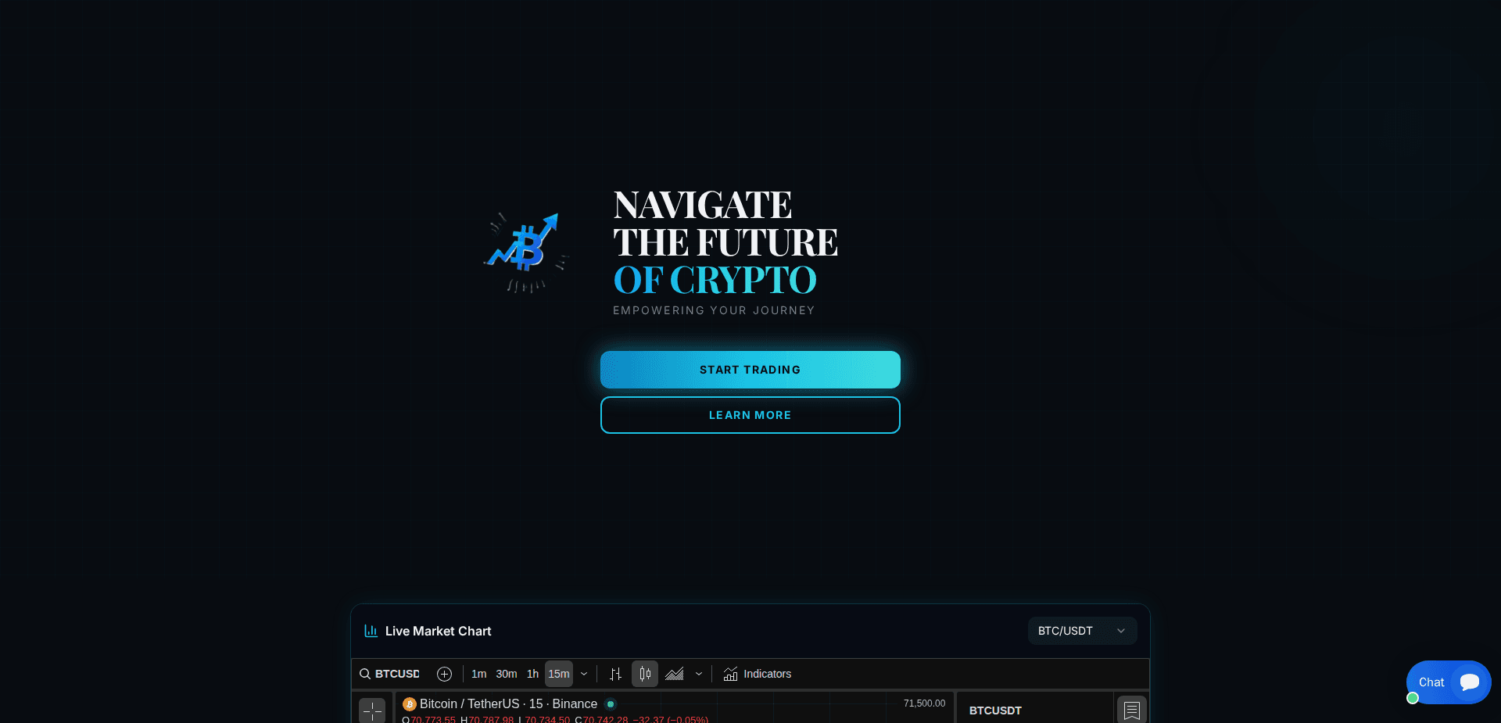
Task: Select the area chart style icon
Action: [675, 674]
